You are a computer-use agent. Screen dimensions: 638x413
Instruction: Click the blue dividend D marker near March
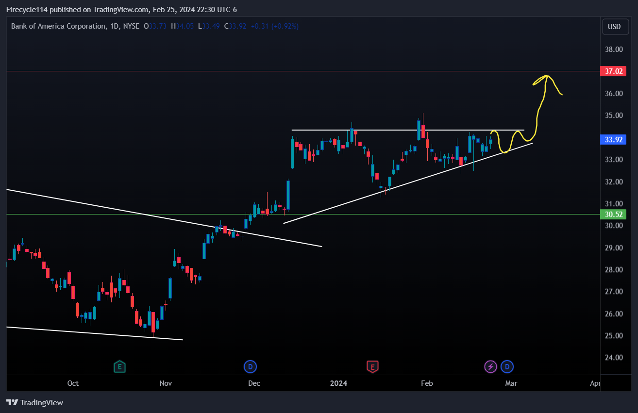click(x=507, y=366)
